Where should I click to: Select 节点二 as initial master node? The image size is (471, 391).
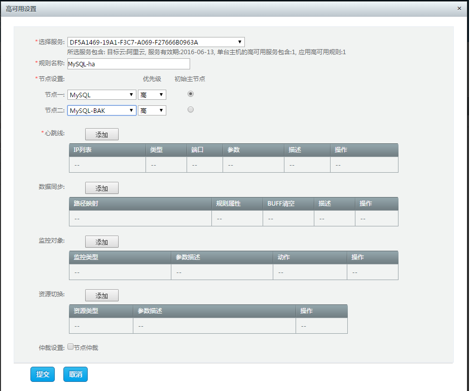tap(191, 109)
